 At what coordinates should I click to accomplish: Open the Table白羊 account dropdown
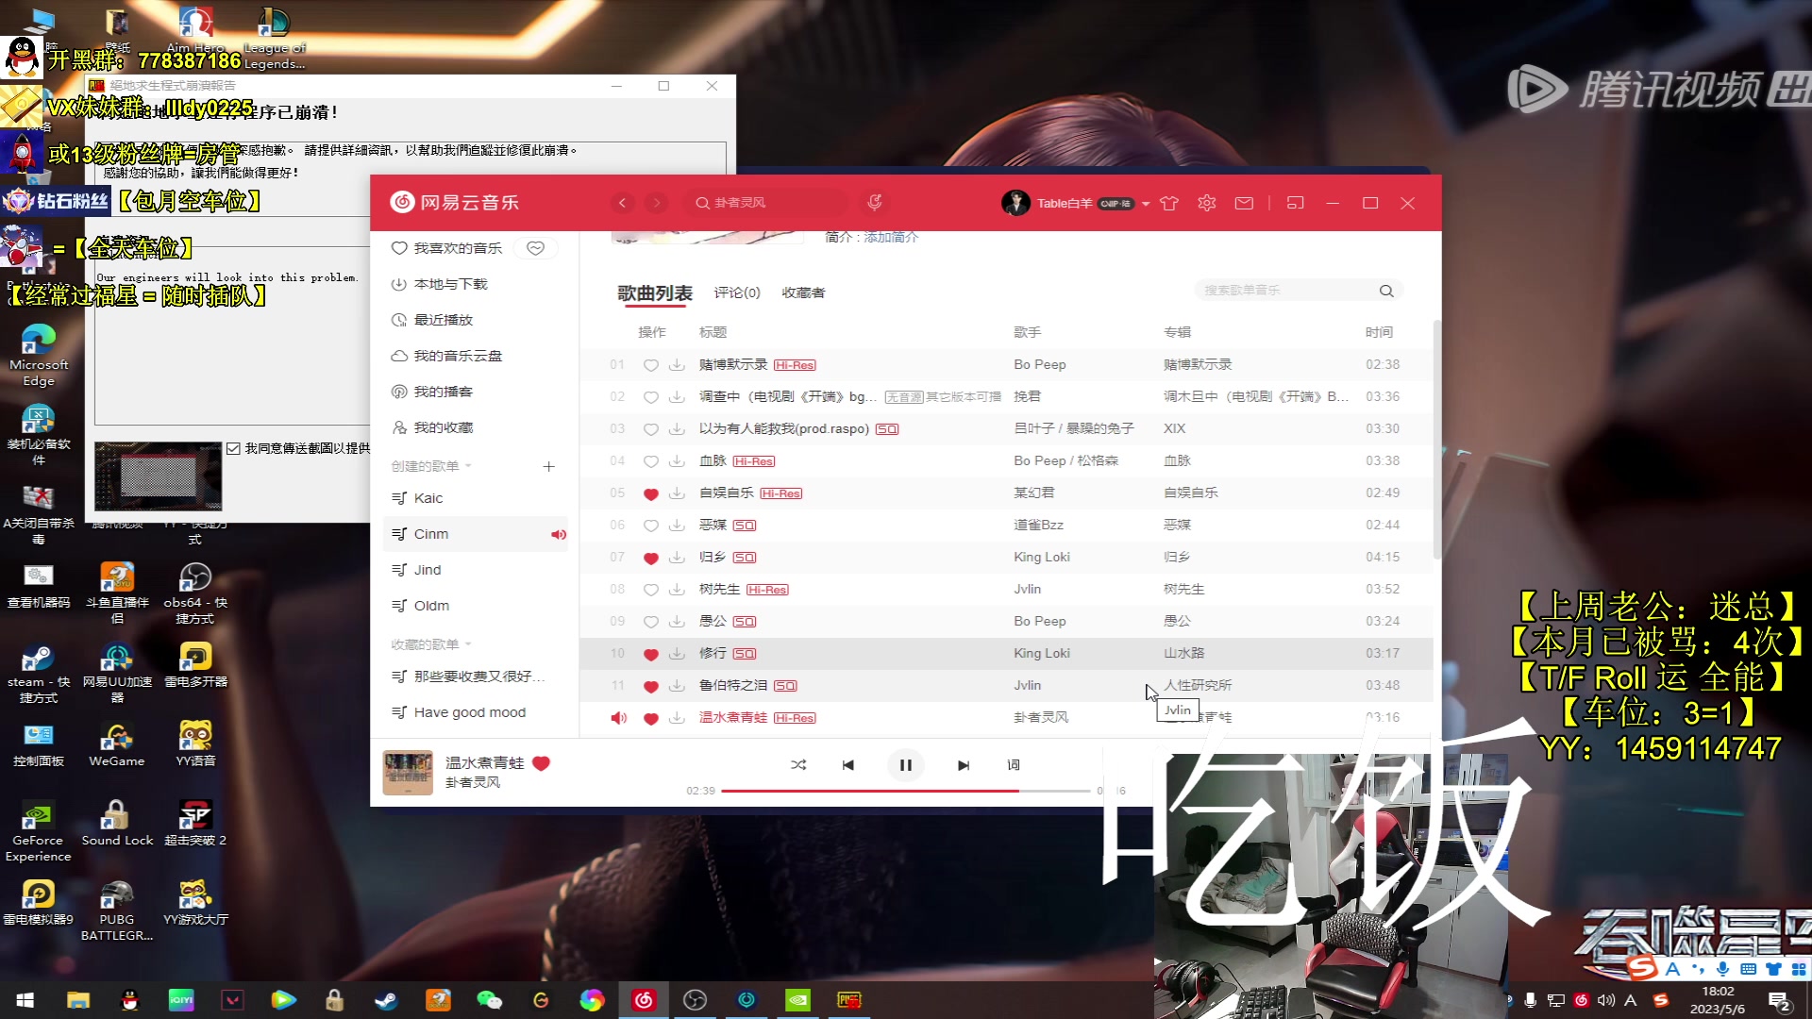[x=1145, y=203]
